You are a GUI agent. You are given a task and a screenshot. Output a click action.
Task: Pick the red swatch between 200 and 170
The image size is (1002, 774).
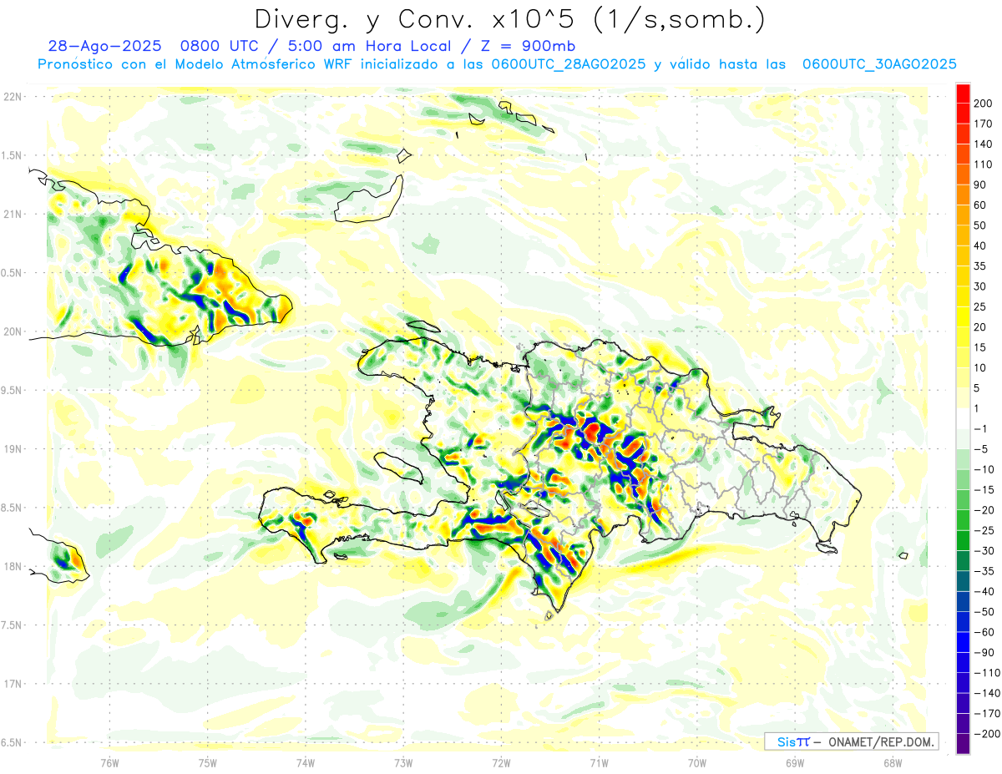[x=963, y=114]
